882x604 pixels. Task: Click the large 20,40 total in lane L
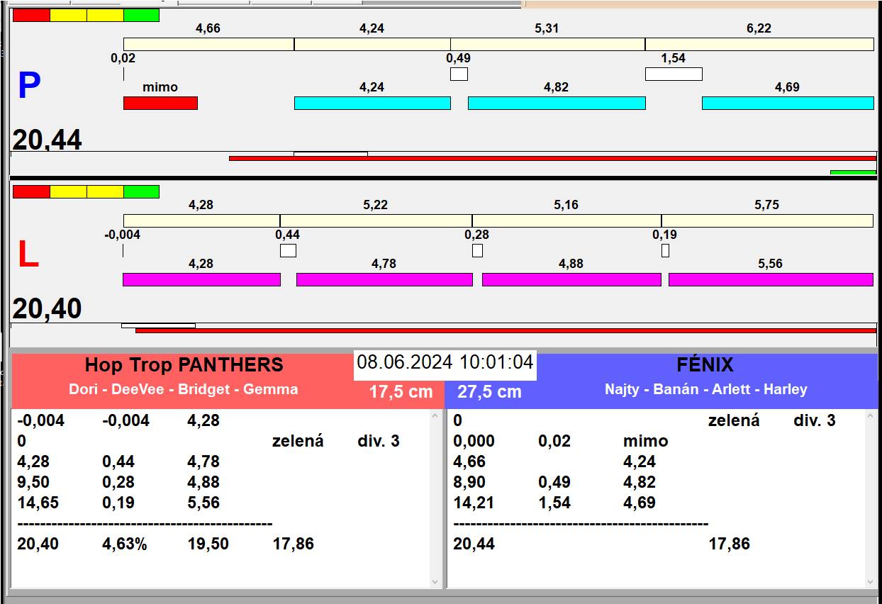(47, 309)
